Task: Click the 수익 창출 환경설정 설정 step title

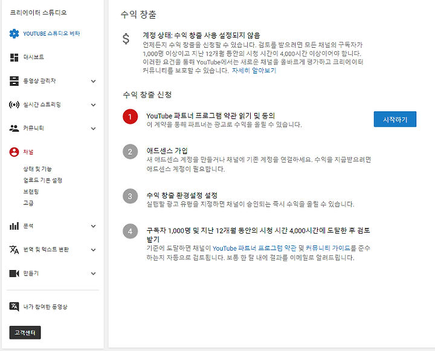Action: [x=182, y=195]
